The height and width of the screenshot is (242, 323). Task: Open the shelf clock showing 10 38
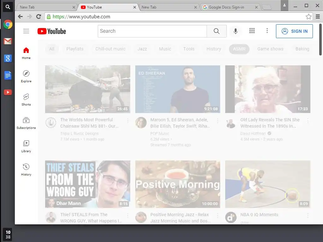[x=8, y=234]
